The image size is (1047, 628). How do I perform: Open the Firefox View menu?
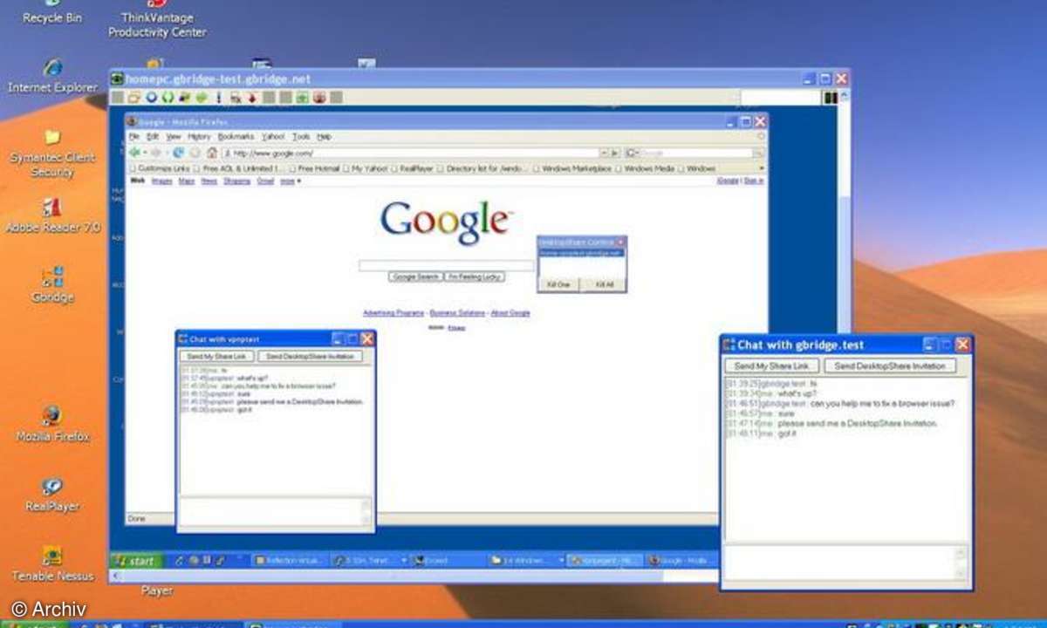pyautogui.click(x=174, y=137)
